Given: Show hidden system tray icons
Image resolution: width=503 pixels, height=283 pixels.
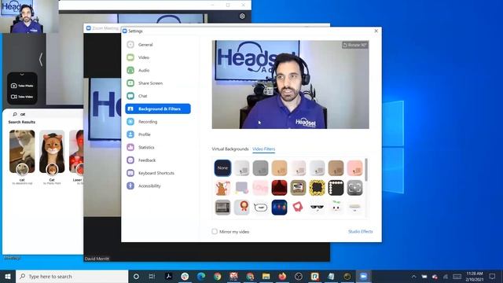Looking at the screenshot, I should tap(414, 276).
